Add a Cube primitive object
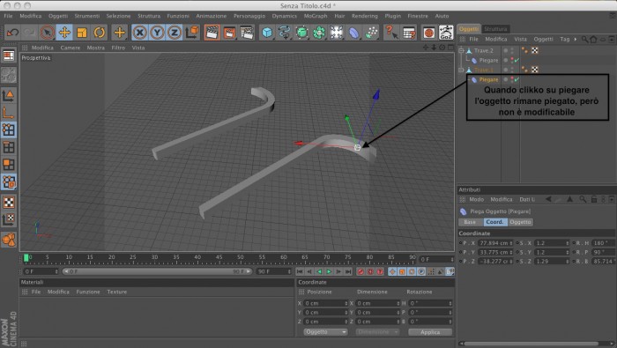 click(267, 33)
